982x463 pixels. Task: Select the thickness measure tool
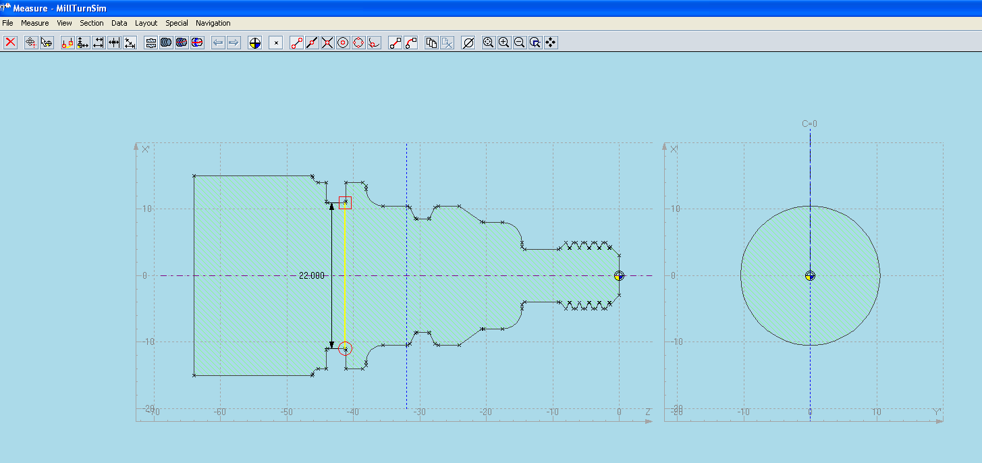(x=114, y=43)
